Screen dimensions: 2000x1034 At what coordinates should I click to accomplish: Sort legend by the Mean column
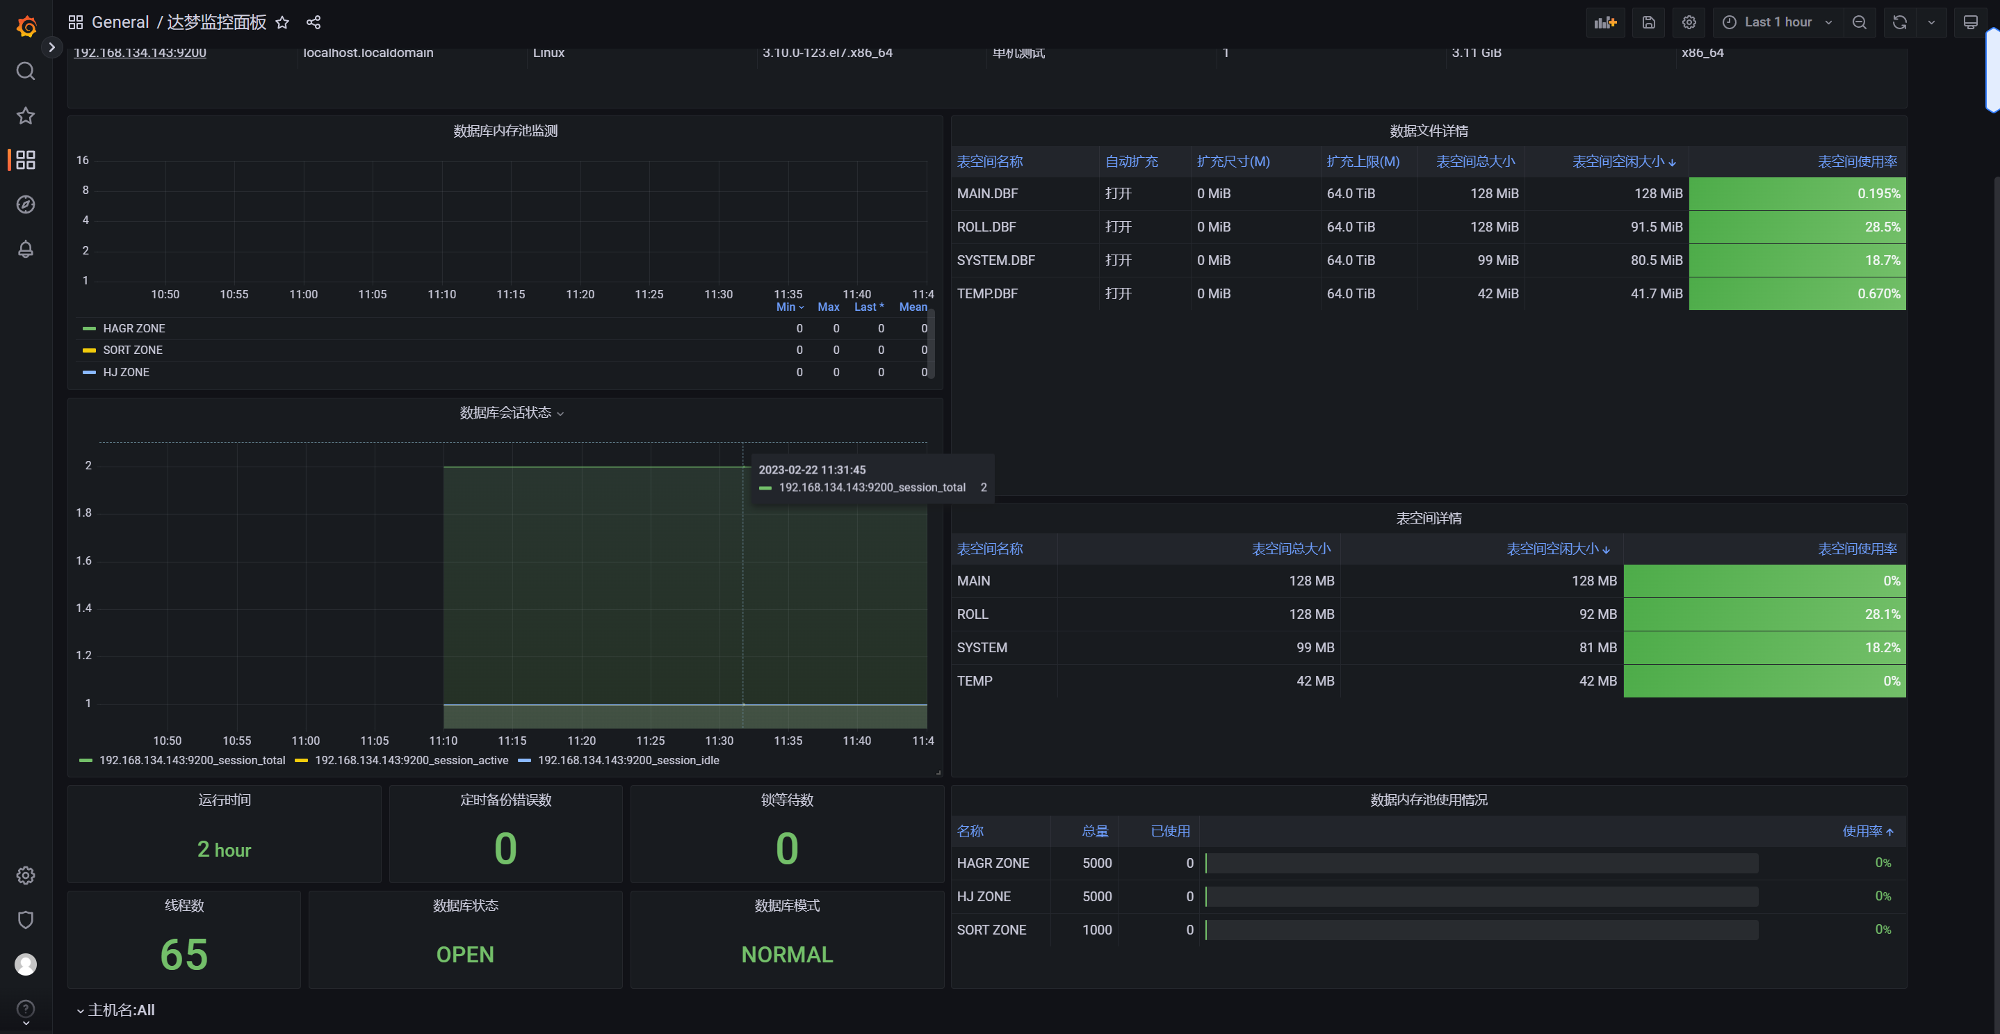click(x=913, y=307)
